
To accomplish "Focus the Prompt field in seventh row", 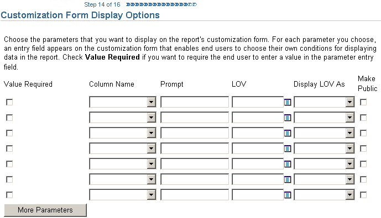I will click(x=195, y=195).
